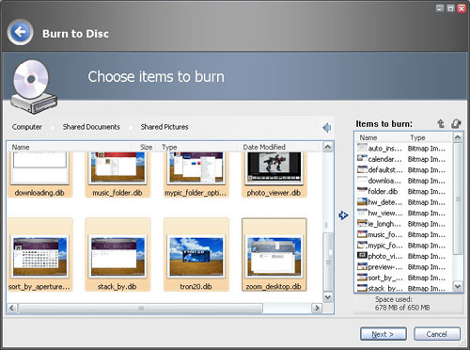The image size is (470, 350).
Task: Click the Space used 678 MB text
Action: 402,304
